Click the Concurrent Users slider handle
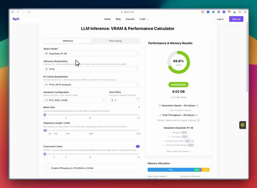Image resolution: width=257 pixels, height=188 pixels. (x=45, y=154)
